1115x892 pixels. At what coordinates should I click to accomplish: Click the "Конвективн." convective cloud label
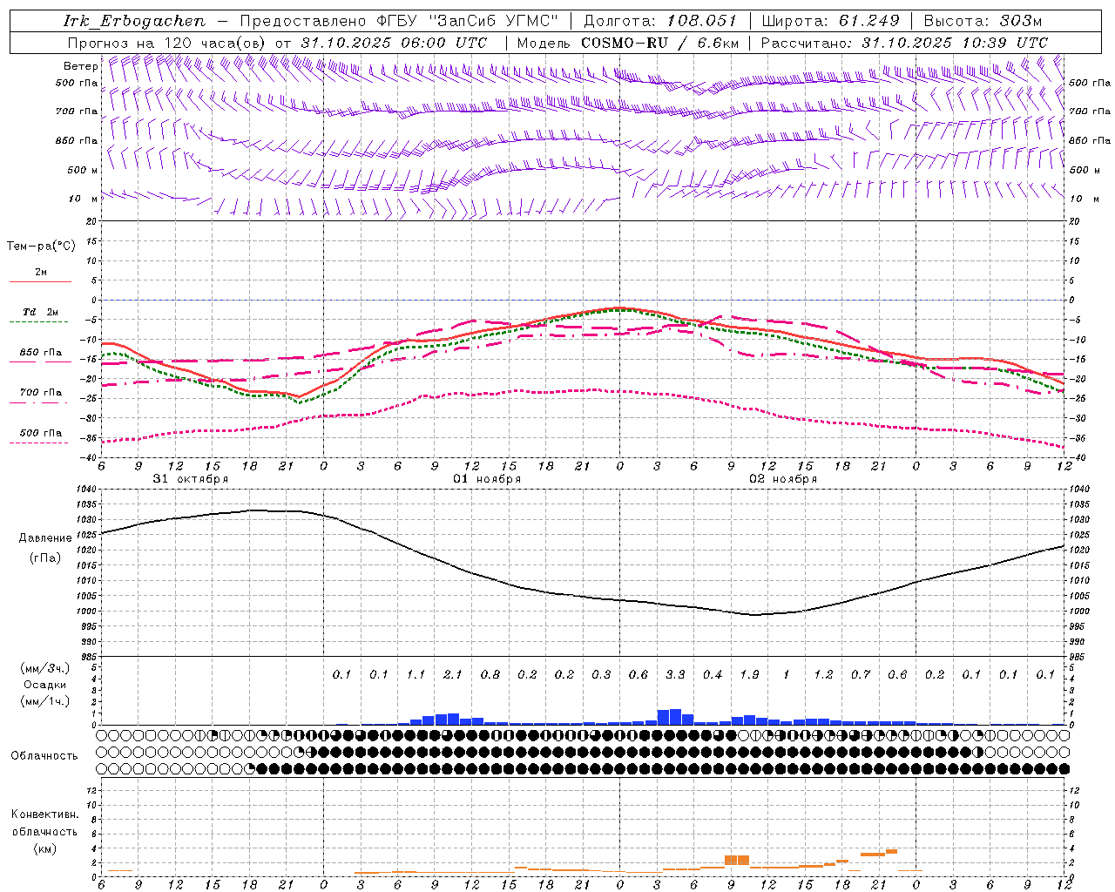click(x=44, y=814)
